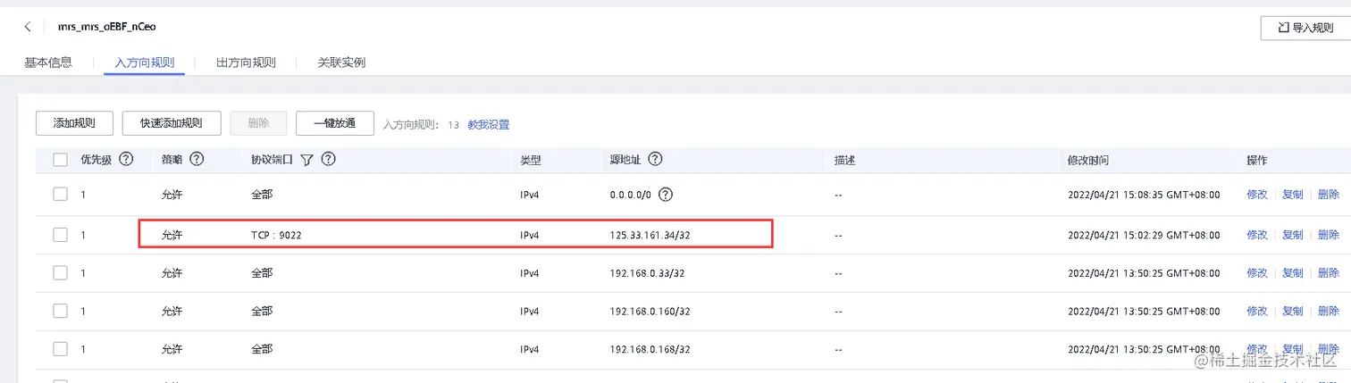1351x383 pixels.
Task: Switch to the 出方向规则 tab
Action: tap(246, 62)
